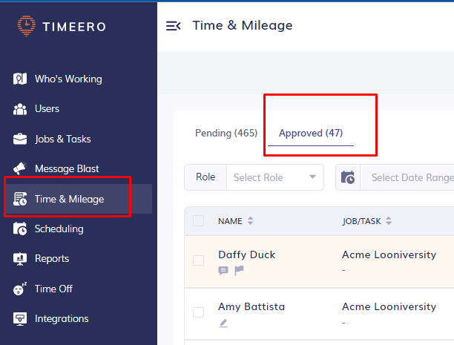This screenshot has width=454, height=345.
Task: Open Time Off menu item
Action: [x=53, y=289]
